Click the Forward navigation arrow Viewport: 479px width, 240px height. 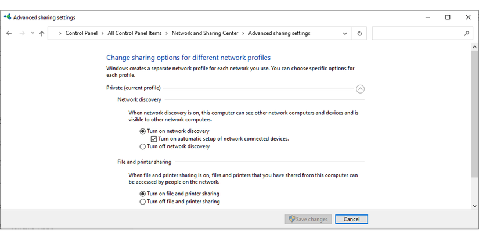[22, 34]
